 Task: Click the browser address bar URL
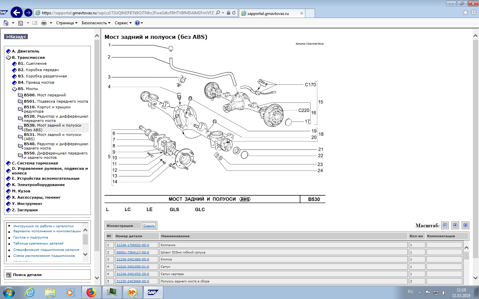[128, 13]
